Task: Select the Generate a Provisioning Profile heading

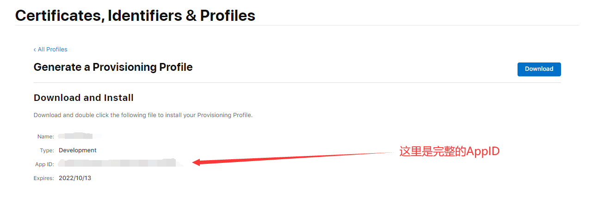Action: [113, 67]
